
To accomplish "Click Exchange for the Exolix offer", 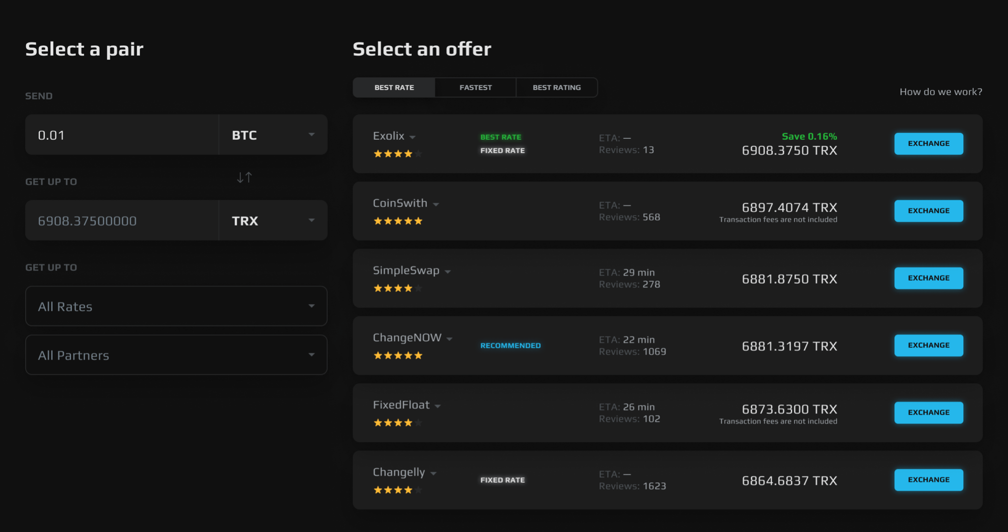I will point(928,143).
